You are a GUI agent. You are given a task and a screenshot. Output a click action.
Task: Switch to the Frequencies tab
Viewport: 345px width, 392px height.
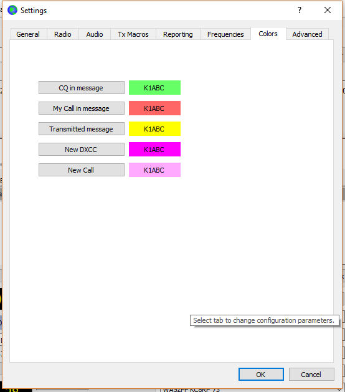[225, 34]
